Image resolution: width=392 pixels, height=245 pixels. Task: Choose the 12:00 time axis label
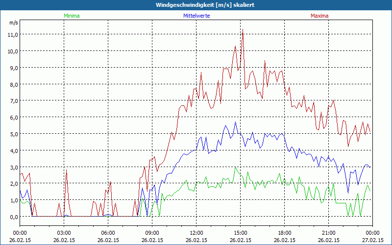tap(196, 233)
